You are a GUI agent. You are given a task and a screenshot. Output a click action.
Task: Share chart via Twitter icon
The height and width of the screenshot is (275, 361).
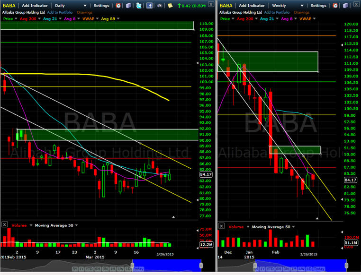[138, 5]
